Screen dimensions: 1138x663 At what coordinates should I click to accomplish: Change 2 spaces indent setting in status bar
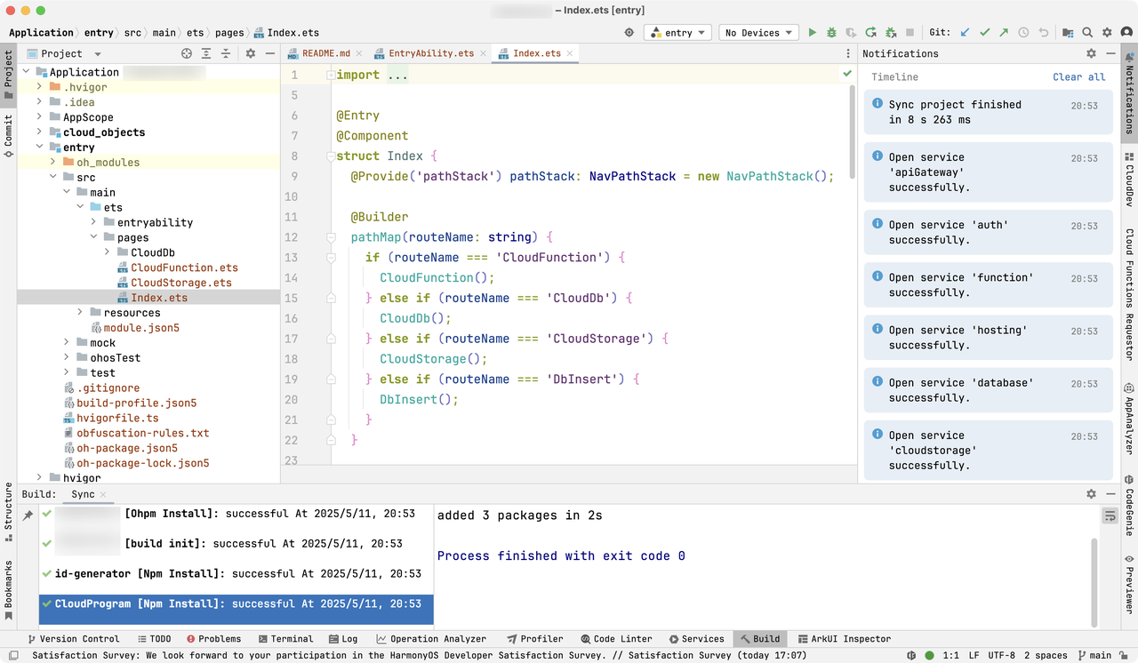point(1046,656)
